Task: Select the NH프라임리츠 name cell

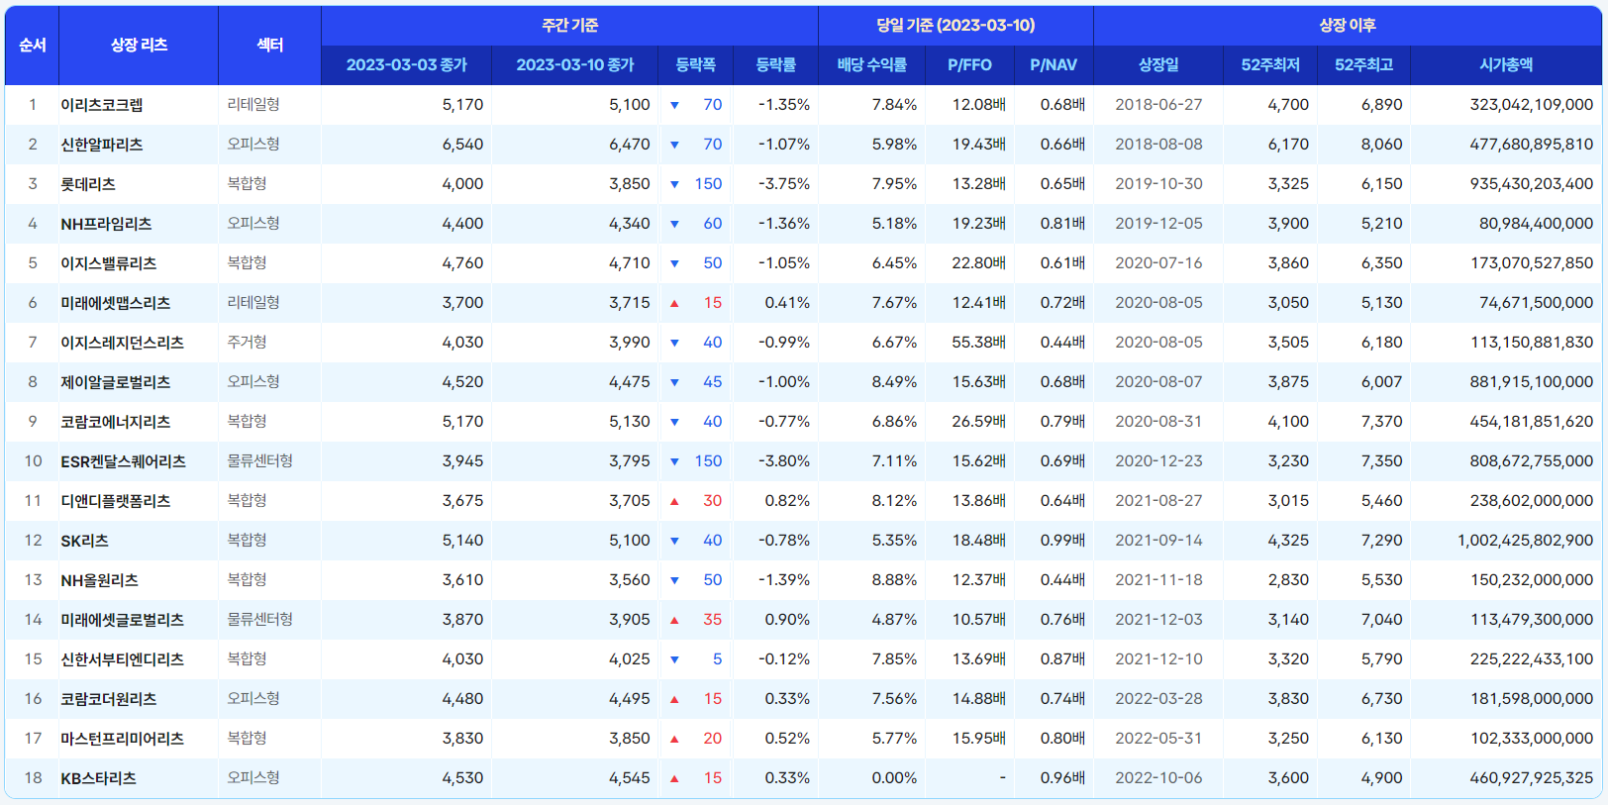Action: point(139,224)
